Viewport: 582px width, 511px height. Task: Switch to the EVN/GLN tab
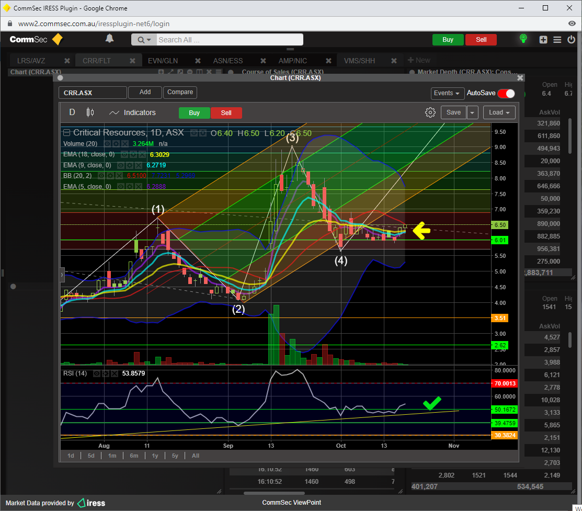coord(163,61)
